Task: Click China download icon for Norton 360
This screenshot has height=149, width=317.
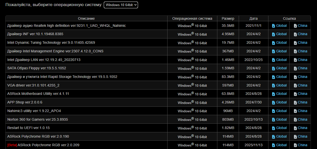Action: [x=295, y=120]
